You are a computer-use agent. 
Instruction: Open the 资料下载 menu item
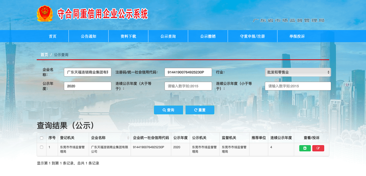point(128,36)
